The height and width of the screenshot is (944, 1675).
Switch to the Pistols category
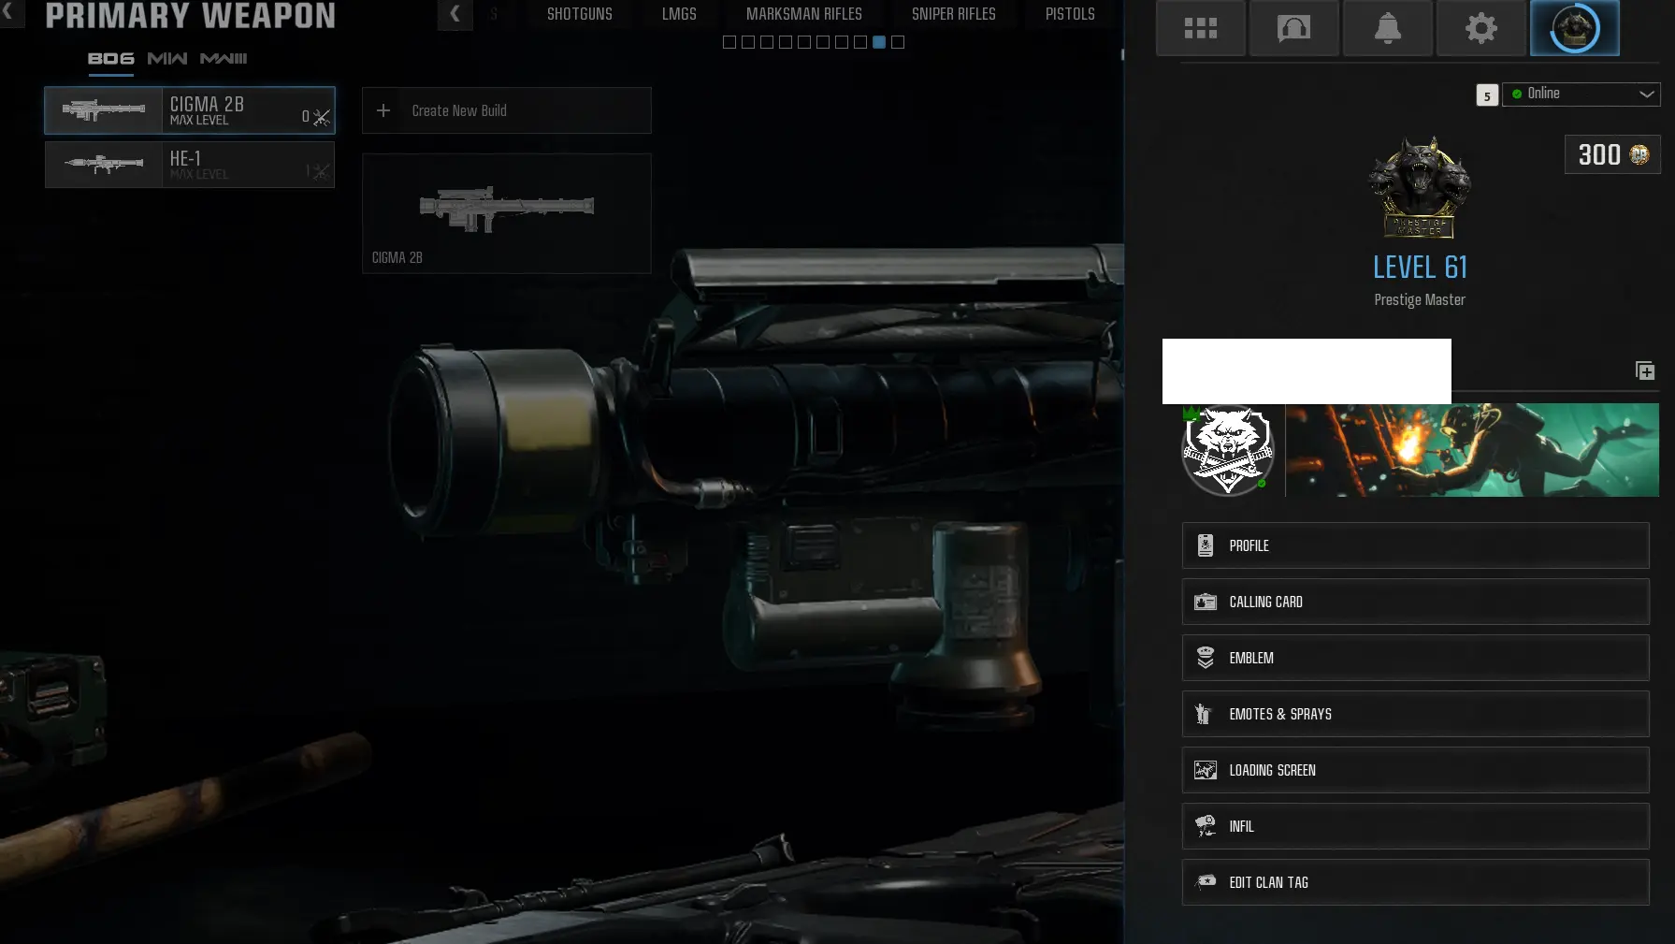1070,14
